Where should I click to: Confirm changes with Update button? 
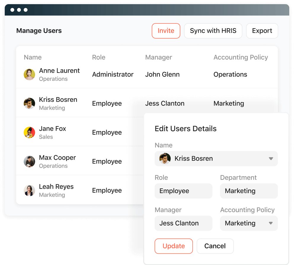pos(174,246)
